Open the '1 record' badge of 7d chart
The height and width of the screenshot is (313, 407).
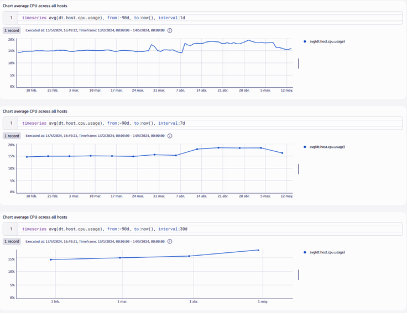point(12,135)
